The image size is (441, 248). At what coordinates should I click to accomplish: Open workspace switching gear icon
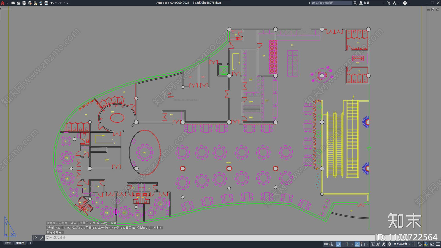pyautogui.click(x=389, y=244)
